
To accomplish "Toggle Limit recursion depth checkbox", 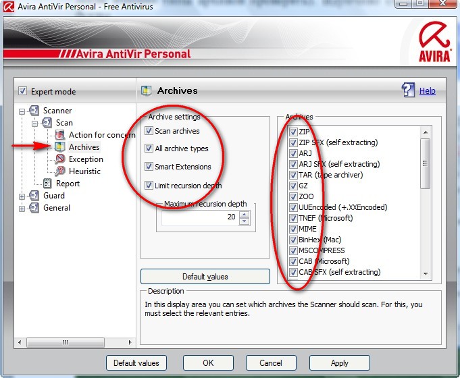I will click(149, 186).
